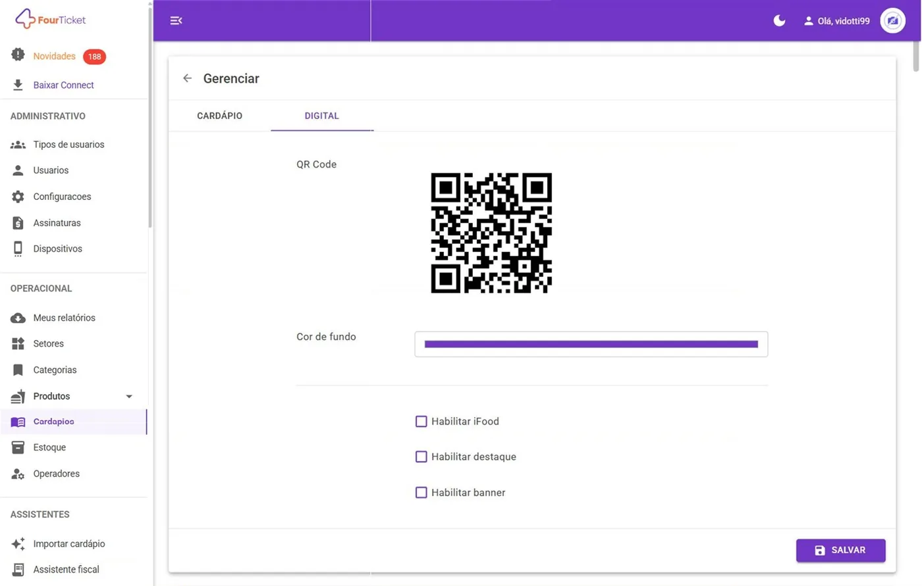Select Cardapios in the sidebar
922x586 pixels.
coord(53,422)
